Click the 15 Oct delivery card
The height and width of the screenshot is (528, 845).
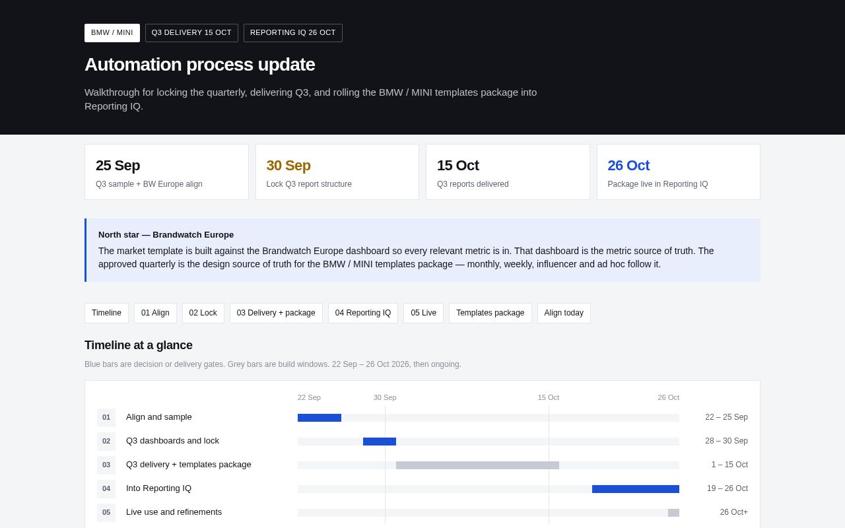coord(508,172)
